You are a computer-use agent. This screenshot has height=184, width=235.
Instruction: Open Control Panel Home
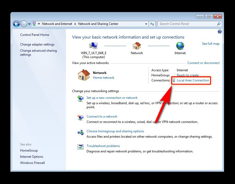35,35
